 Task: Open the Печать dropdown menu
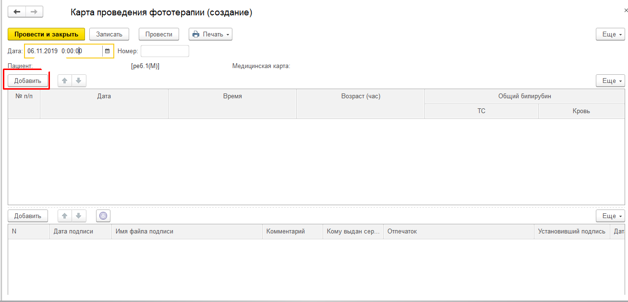(210, 35)
